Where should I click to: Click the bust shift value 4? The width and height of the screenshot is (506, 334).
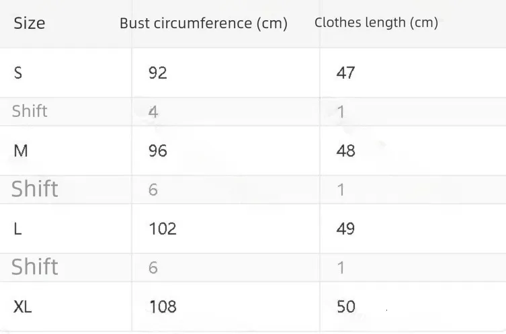[153, 112]
